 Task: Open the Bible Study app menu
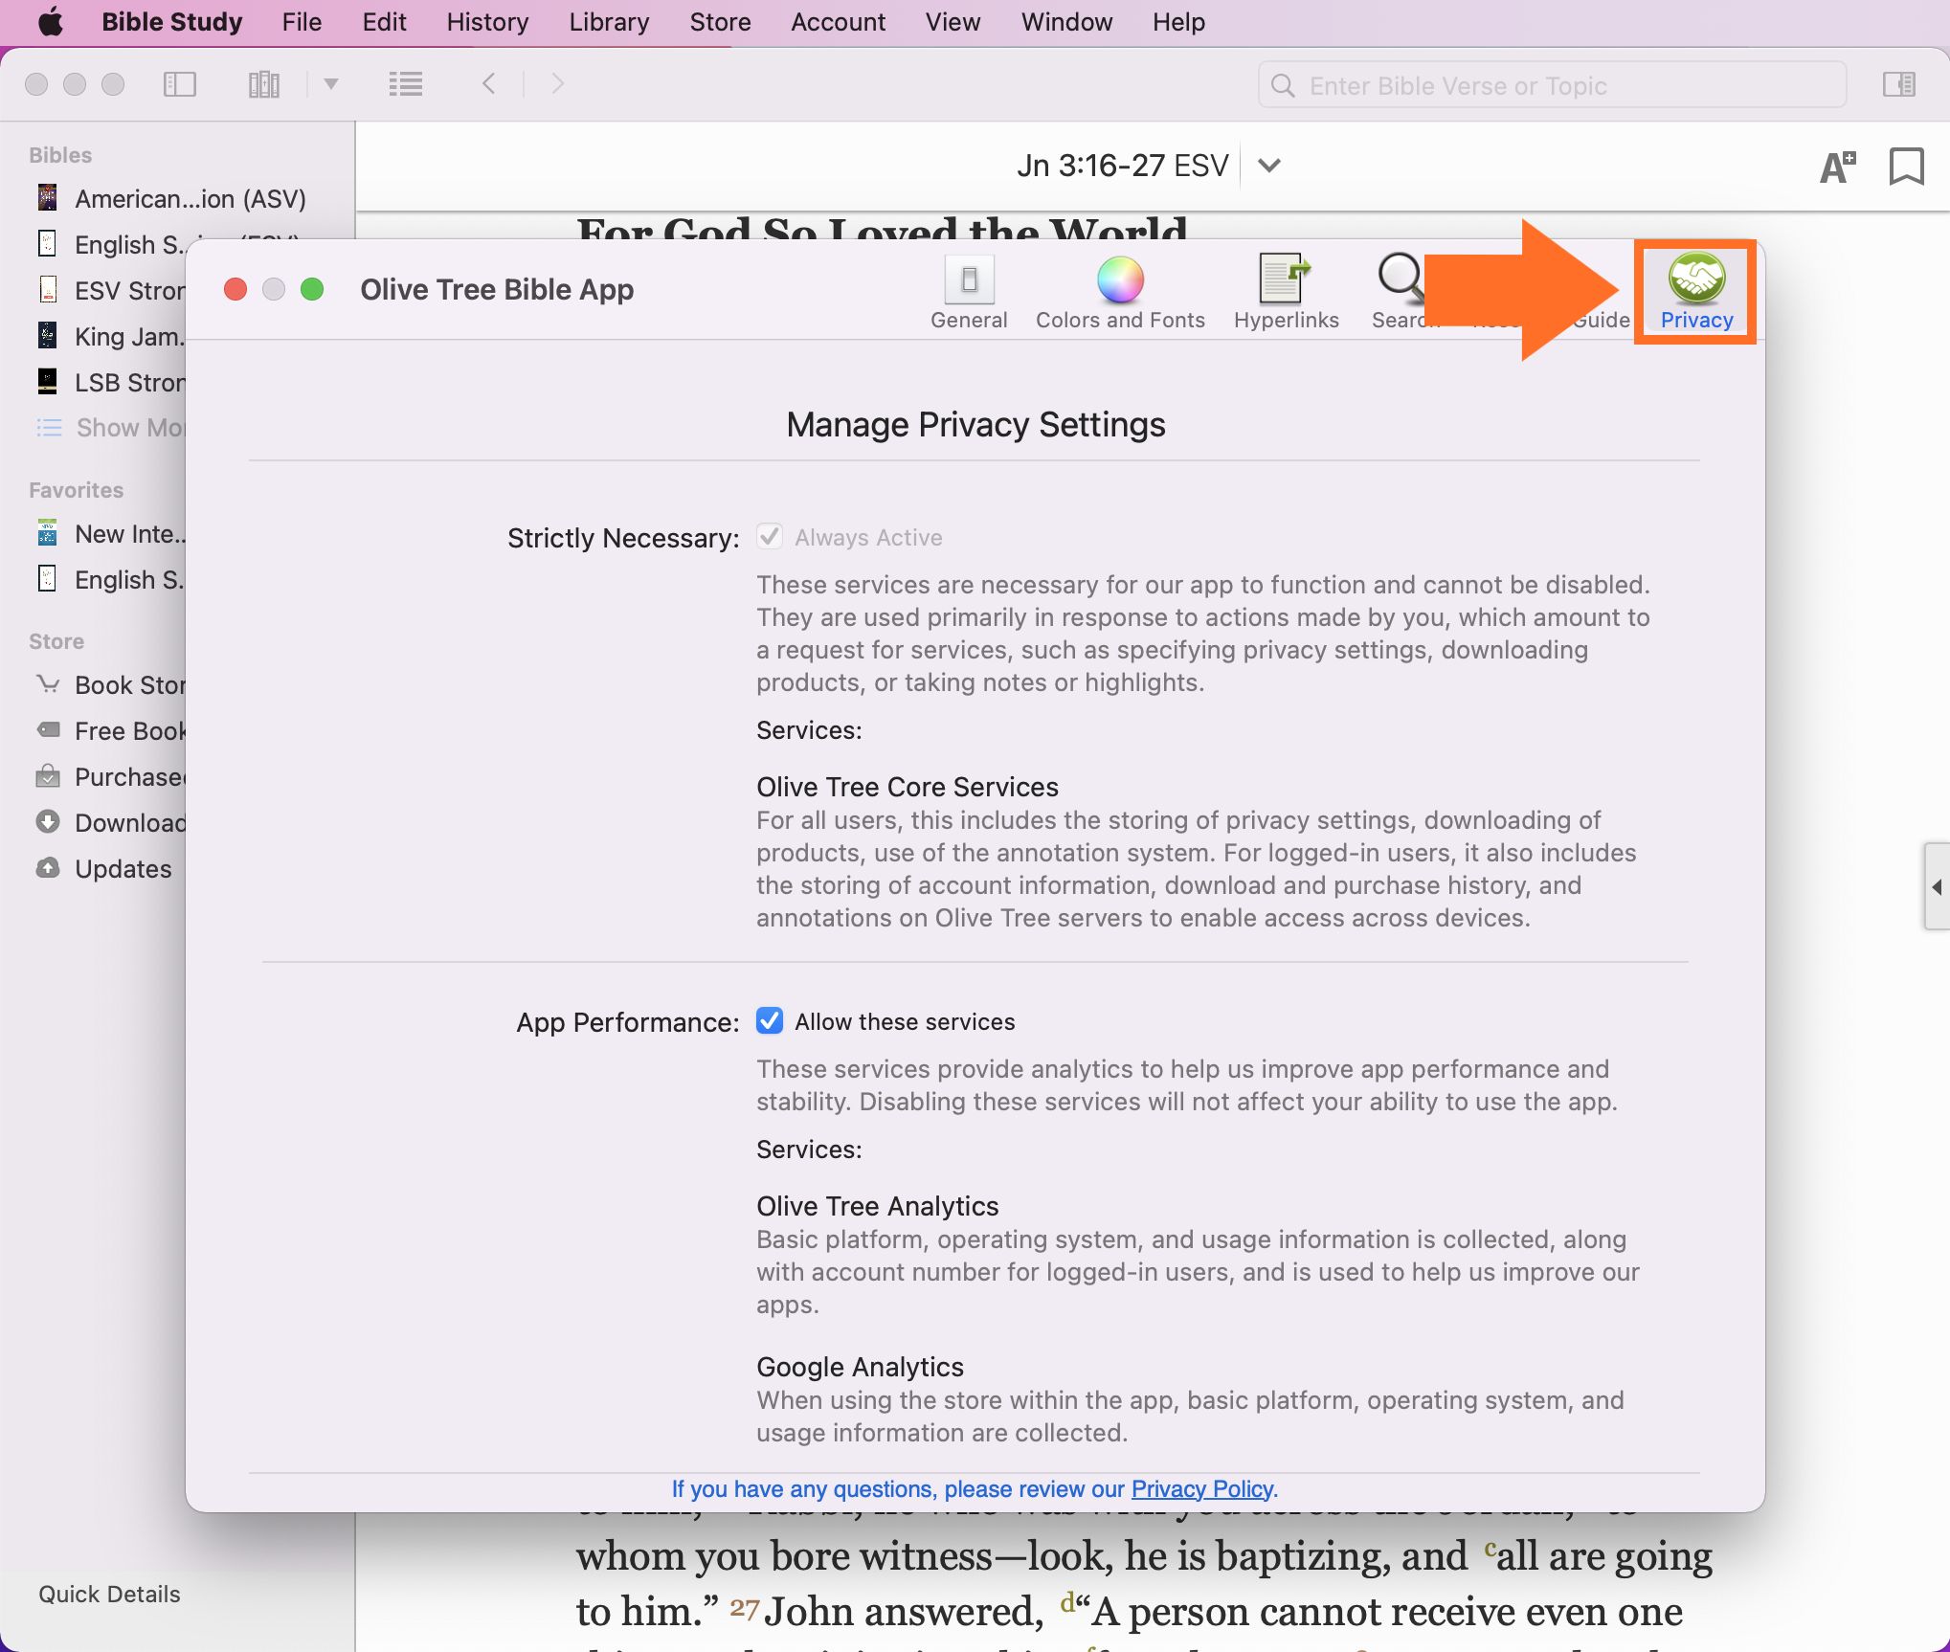click(x=172, y=22)
